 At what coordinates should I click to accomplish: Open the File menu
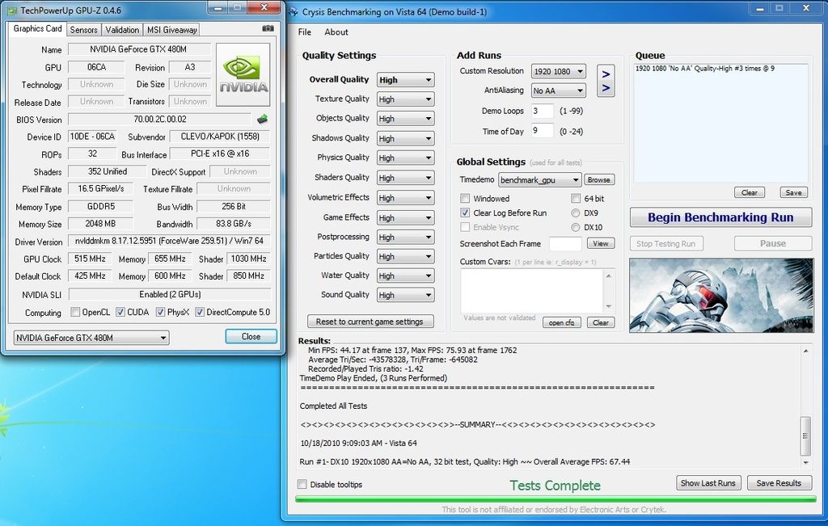coord(305,32)
